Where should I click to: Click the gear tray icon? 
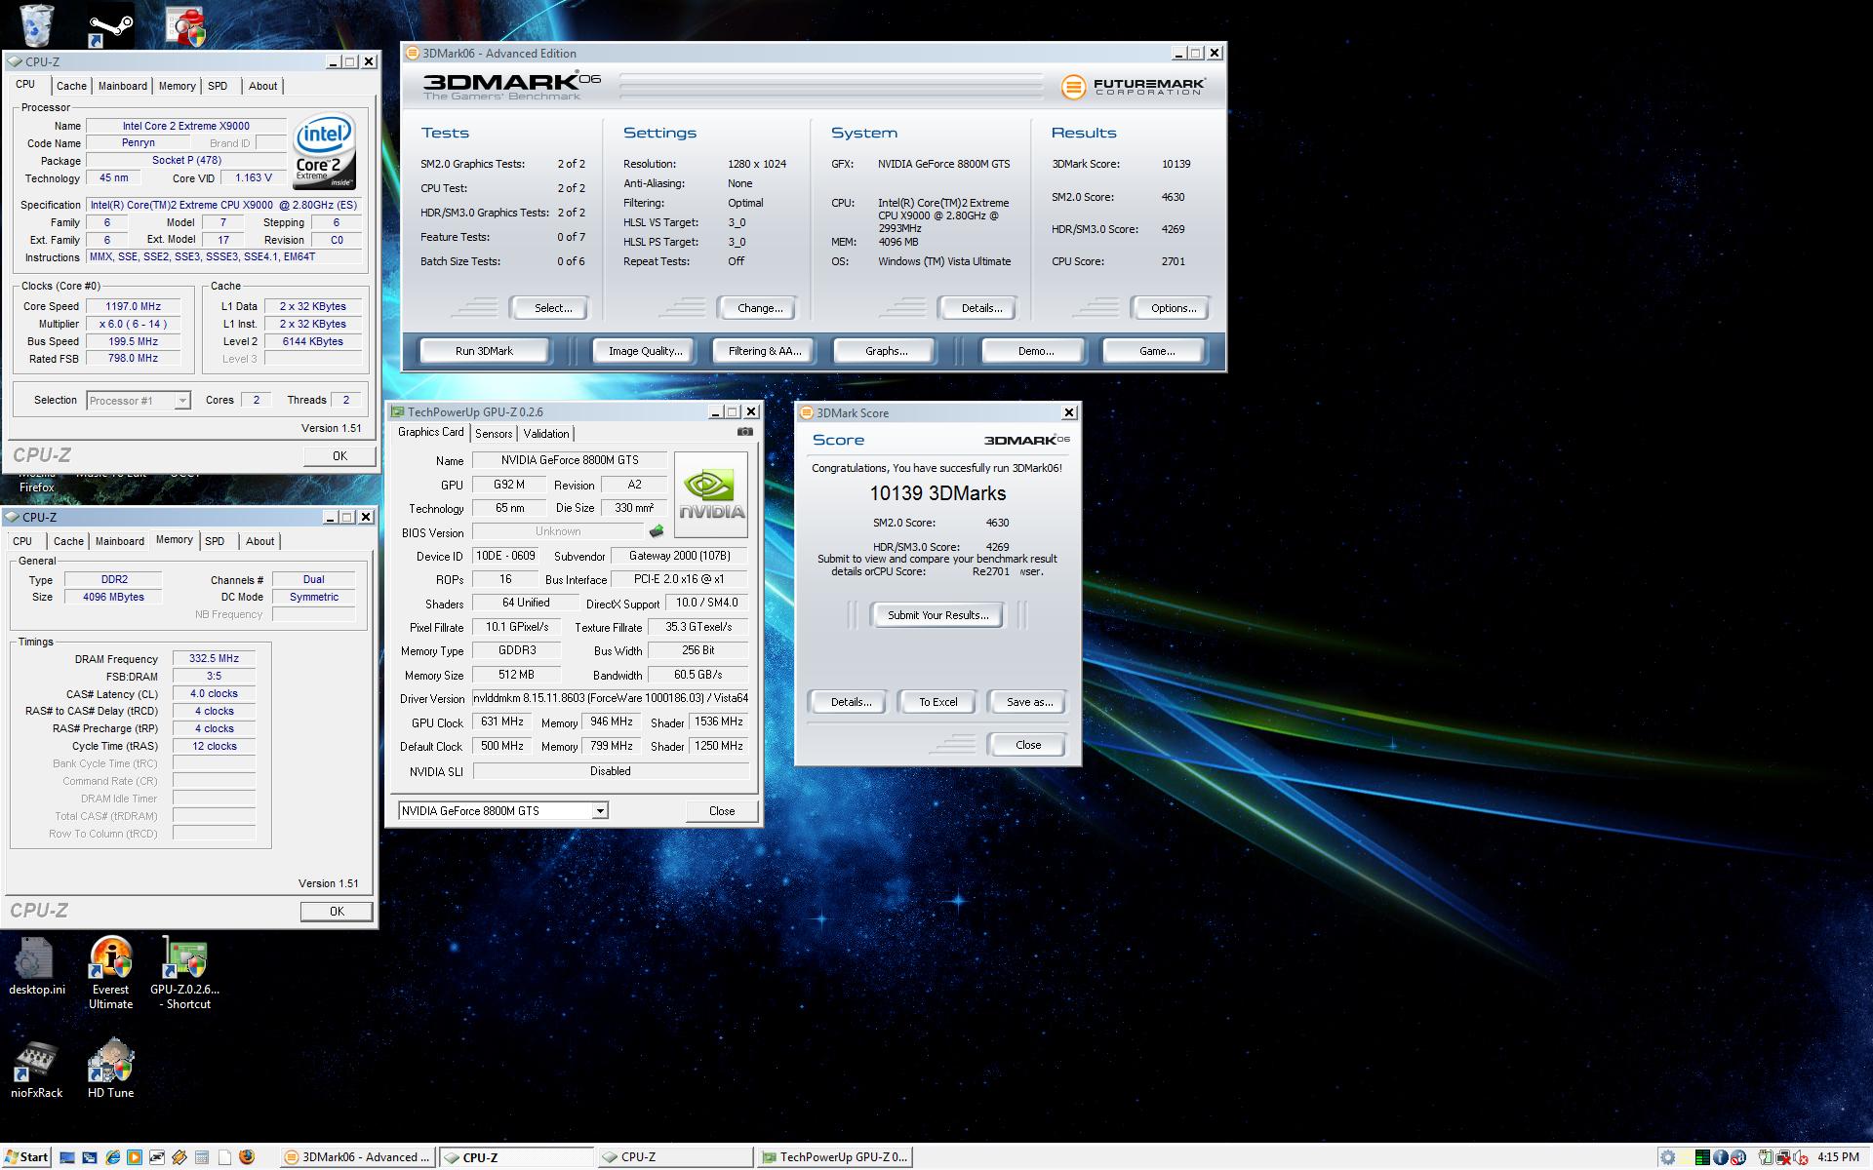point(1667,1157)
